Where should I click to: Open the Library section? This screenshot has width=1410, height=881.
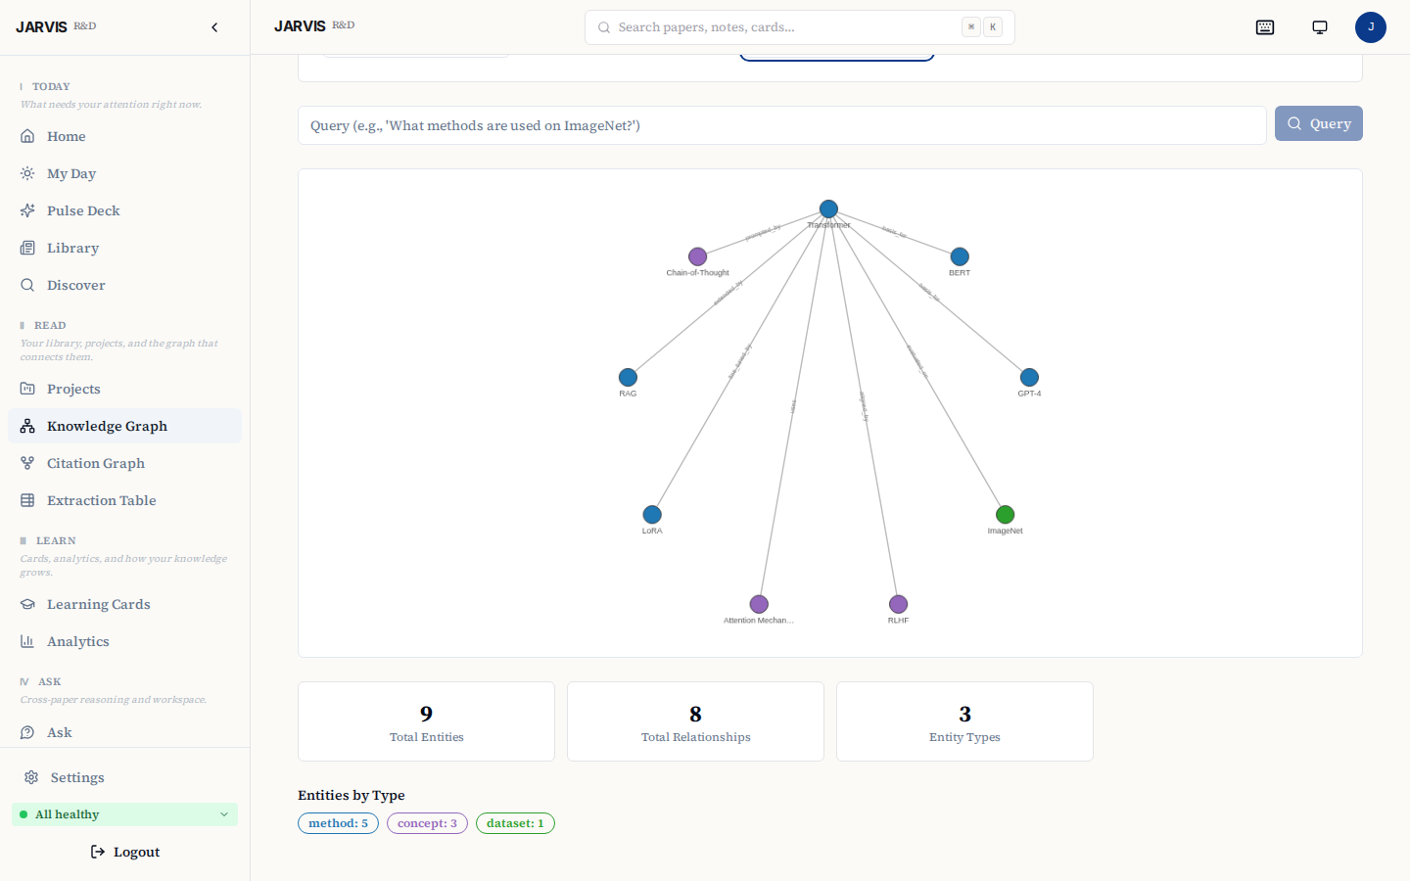click(x=124, y=248)
